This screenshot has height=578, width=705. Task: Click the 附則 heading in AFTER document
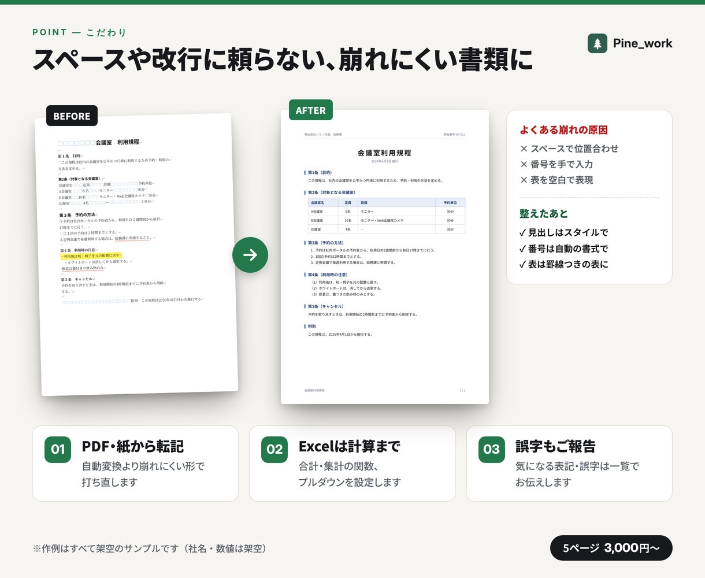coord(311,327)
